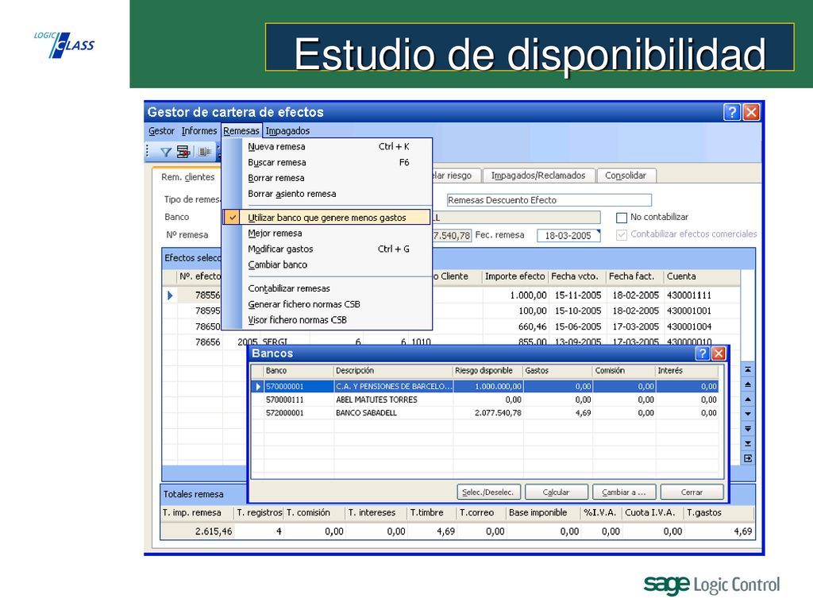Click Riesgo disponible column header
This screenshot has width=813, height=610.
487,371
